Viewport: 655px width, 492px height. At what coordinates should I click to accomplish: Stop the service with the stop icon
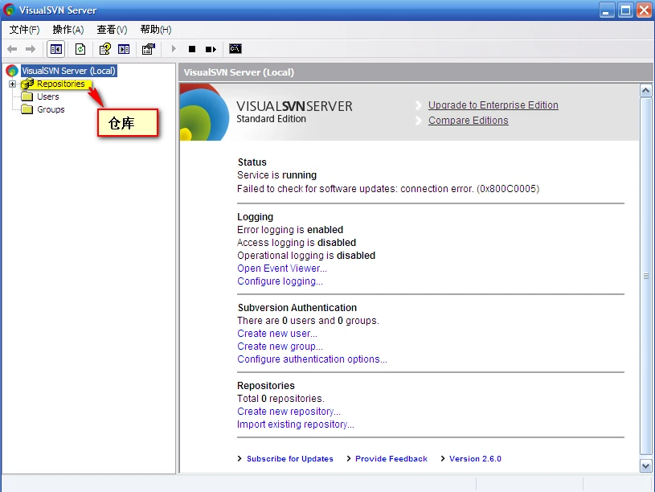point(192,49)
